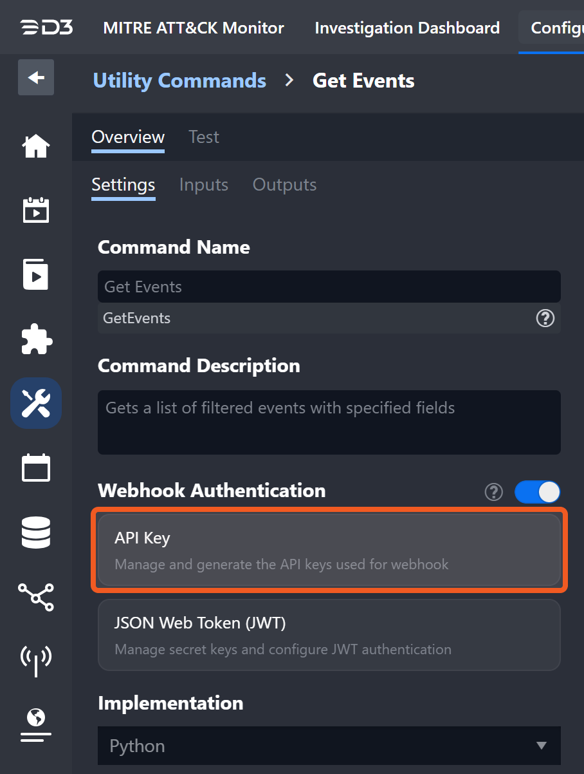584x774 pixels.
Task: Select the wrench utility commands icon
Action: [x=36, y=403]
